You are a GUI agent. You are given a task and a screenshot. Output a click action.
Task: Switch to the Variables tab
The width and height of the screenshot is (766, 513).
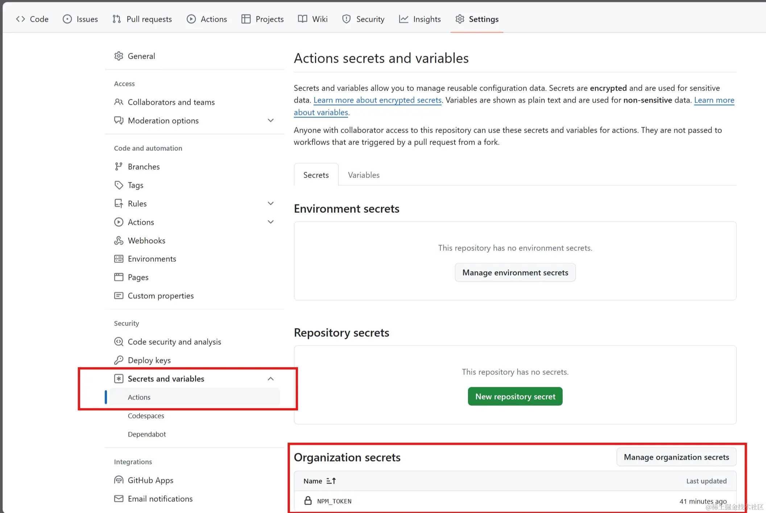[364, 175]
